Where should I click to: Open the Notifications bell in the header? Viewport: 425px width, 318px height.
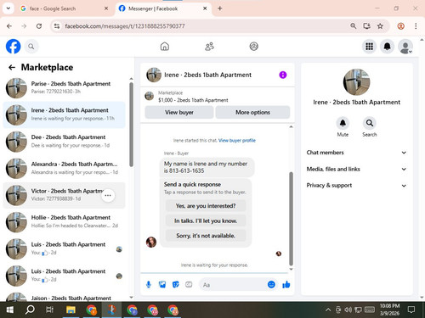(x=388, y=47)
